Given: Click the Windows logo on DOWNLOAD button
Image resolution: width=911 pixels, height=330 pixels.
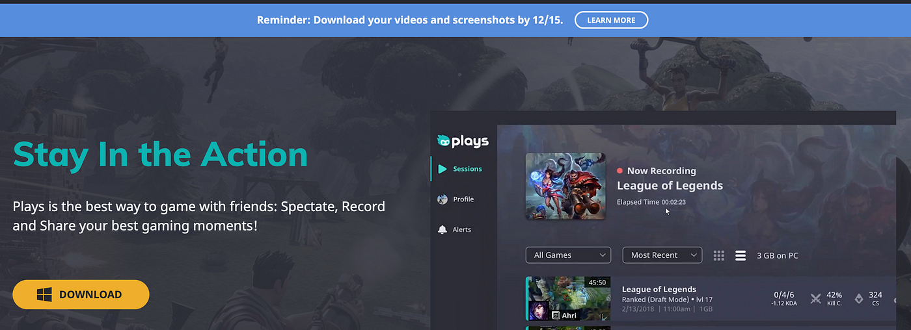Looking at the screenshot, I should click(44, 295).
